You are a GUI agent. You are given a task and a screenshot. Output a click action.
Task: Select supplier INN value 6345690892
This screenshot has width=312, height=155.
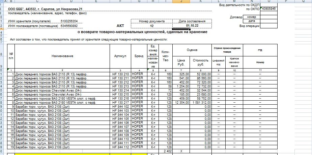(x=69, y=26)
